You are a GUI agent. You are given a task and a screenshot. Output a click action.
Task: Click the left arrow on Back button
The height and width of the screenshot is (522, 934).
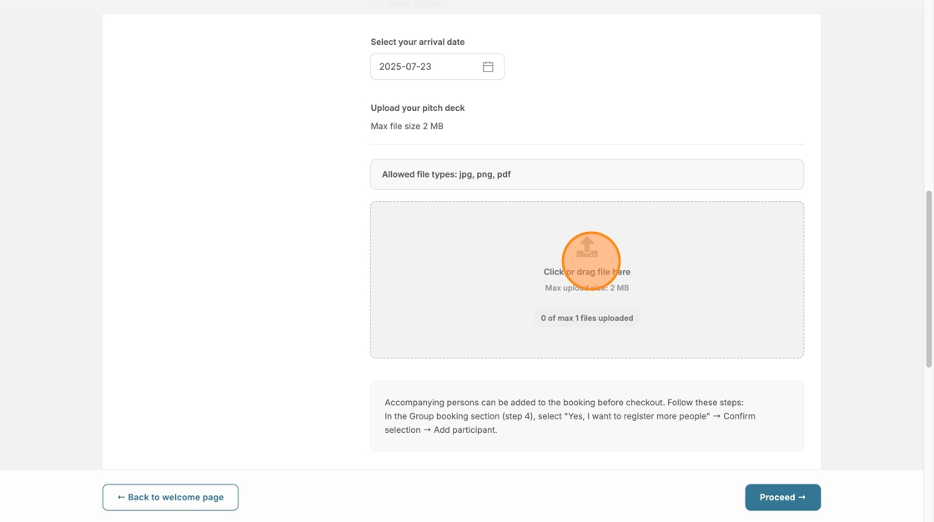tap(121, 498)
